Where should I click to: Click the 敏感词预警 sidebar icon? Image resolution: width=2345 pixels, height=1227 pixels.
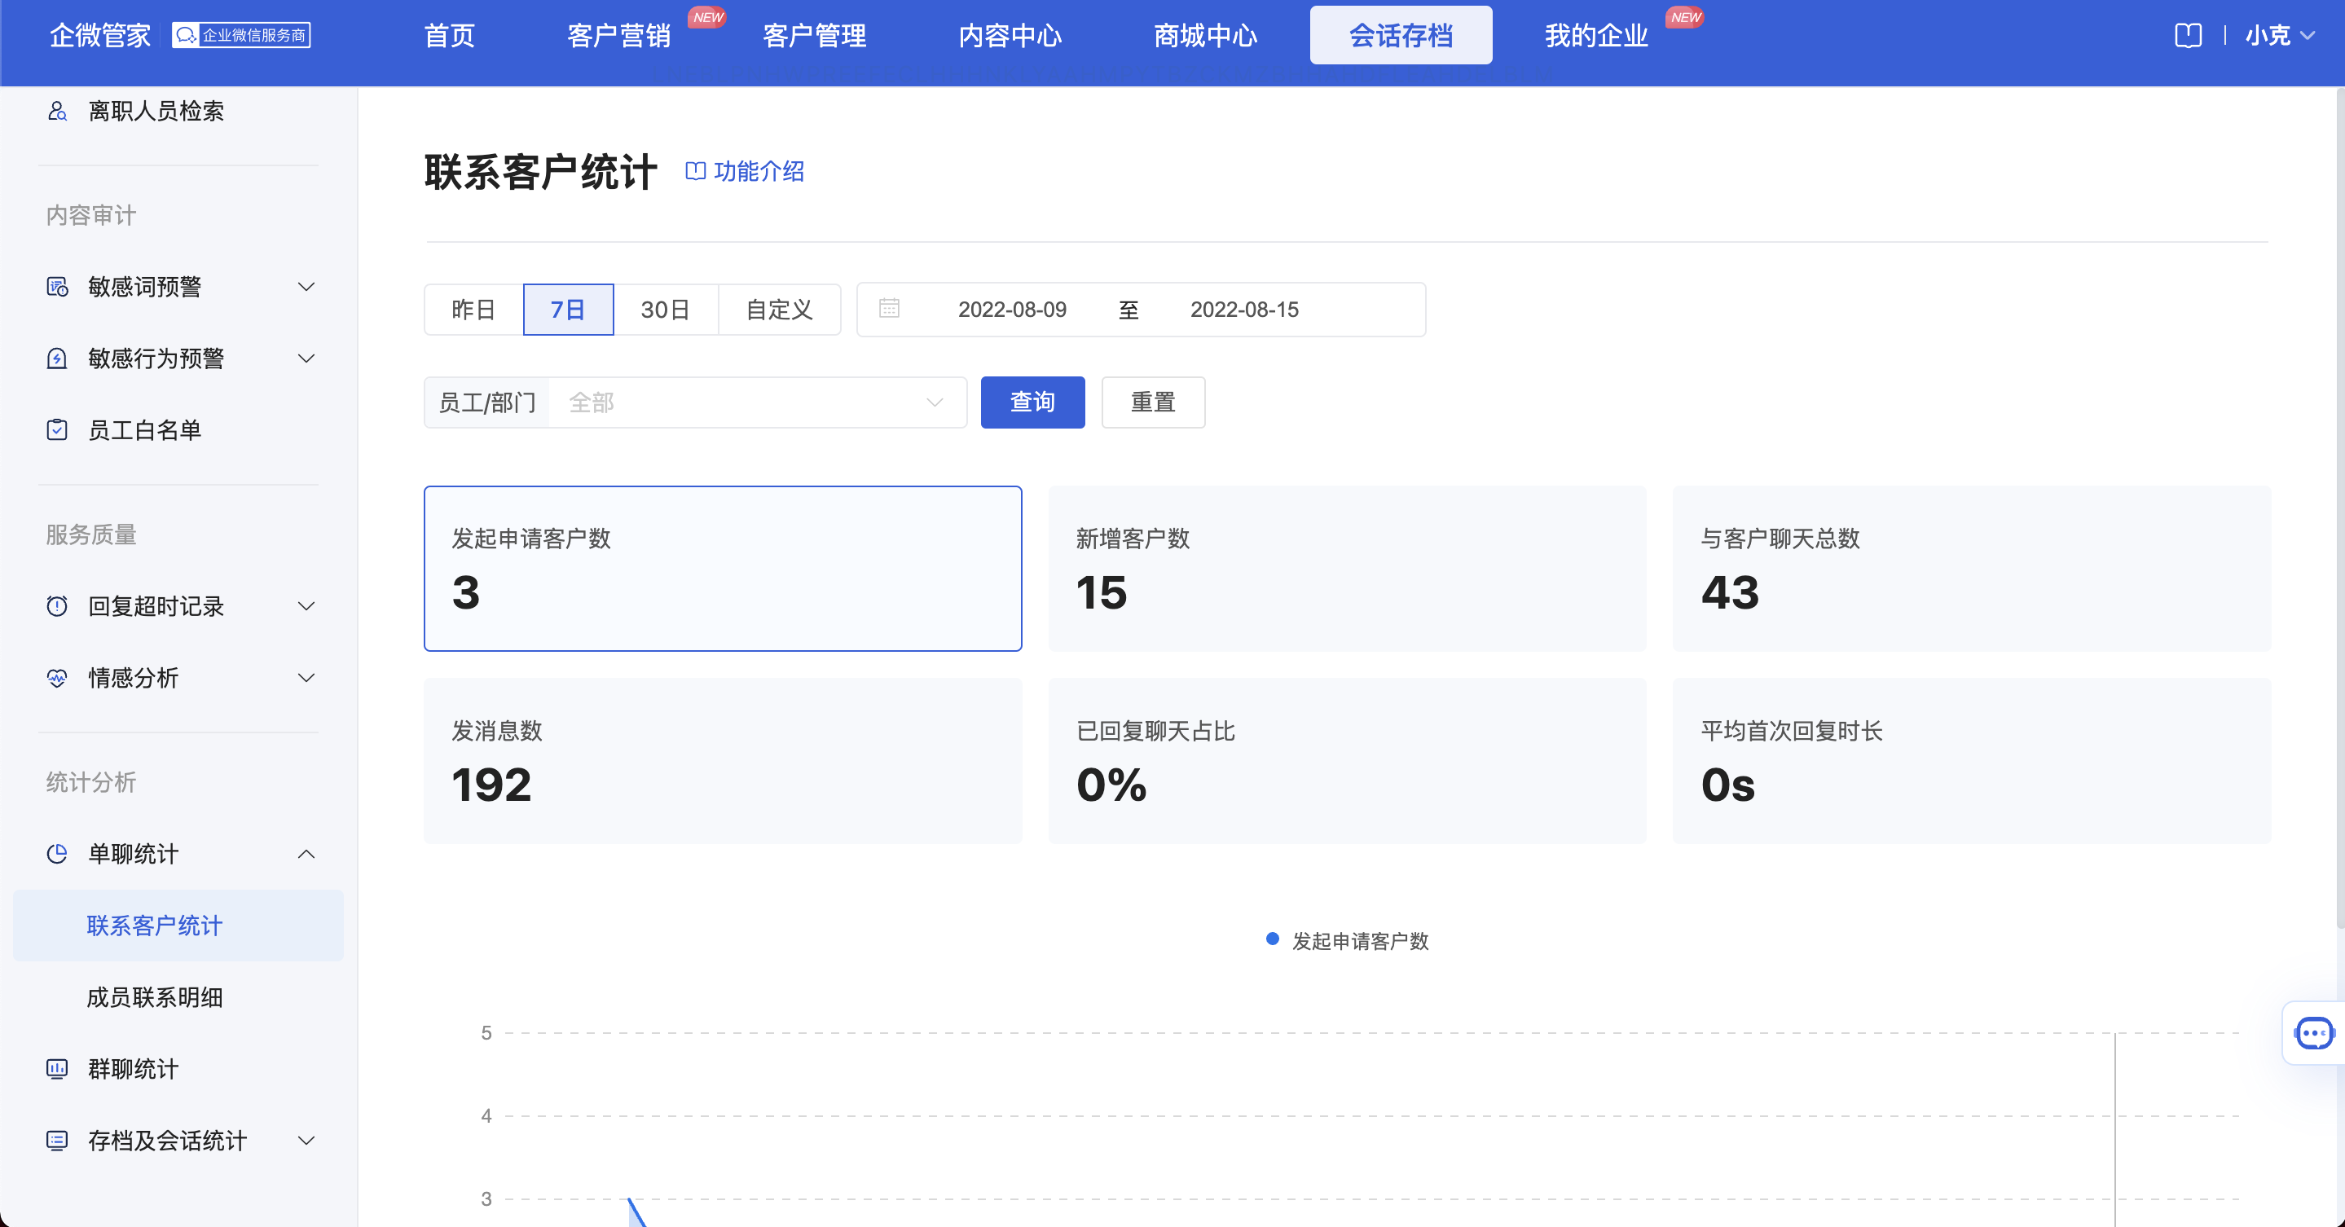coord(57,287)
